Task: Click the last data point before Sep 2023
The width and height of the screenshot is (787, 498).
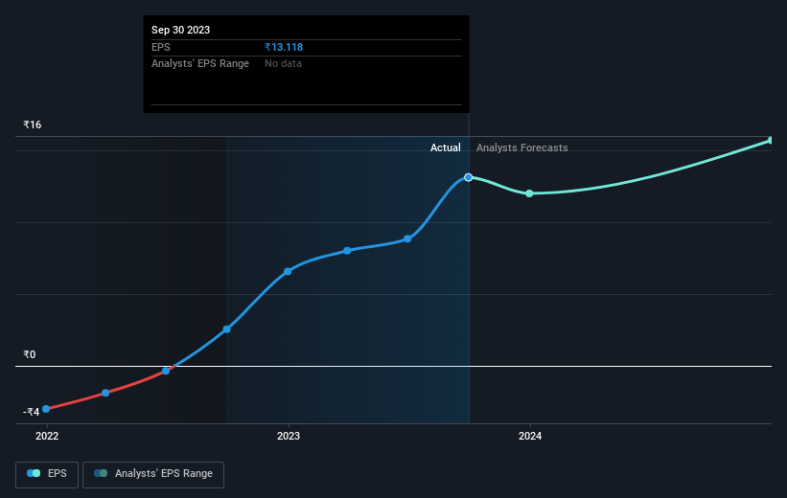Action: 407,238
